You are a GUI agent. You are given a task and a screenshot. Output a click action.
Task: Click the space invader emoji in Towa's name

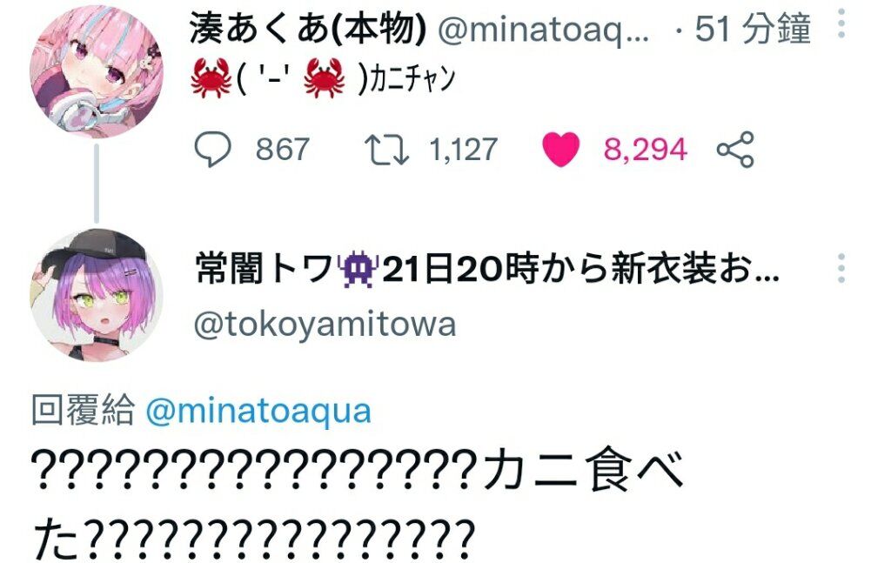point(358,269)
